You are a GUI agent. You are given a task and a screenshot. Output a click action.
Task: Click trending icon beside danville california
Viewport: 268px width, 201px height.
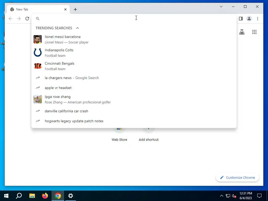click(x=38, y=111)
